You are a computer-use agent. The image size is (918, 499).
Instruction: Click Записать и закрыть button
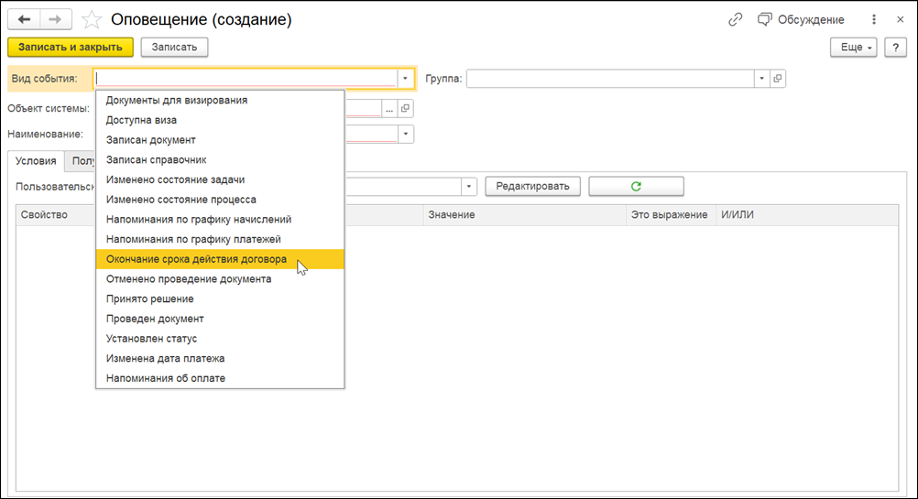[x=71, y=48]
